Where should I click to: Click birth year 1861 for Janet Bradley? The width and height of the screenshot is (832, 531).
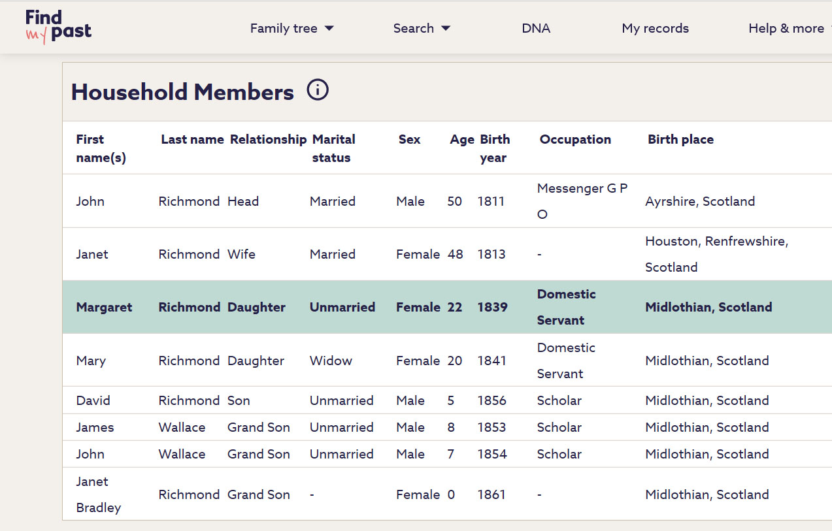tap(491, 494)
